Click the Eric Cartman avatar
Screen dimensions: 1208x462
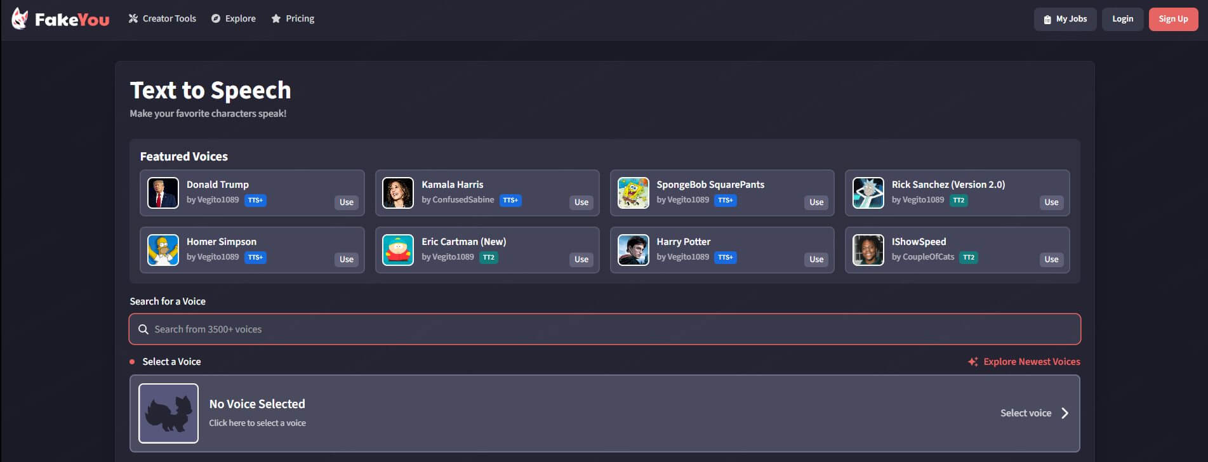coord(398,250)
